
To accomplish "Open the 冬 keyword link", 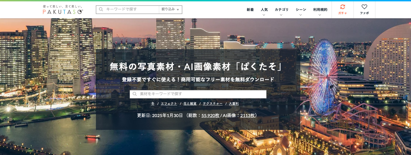I will pos(153,104).
